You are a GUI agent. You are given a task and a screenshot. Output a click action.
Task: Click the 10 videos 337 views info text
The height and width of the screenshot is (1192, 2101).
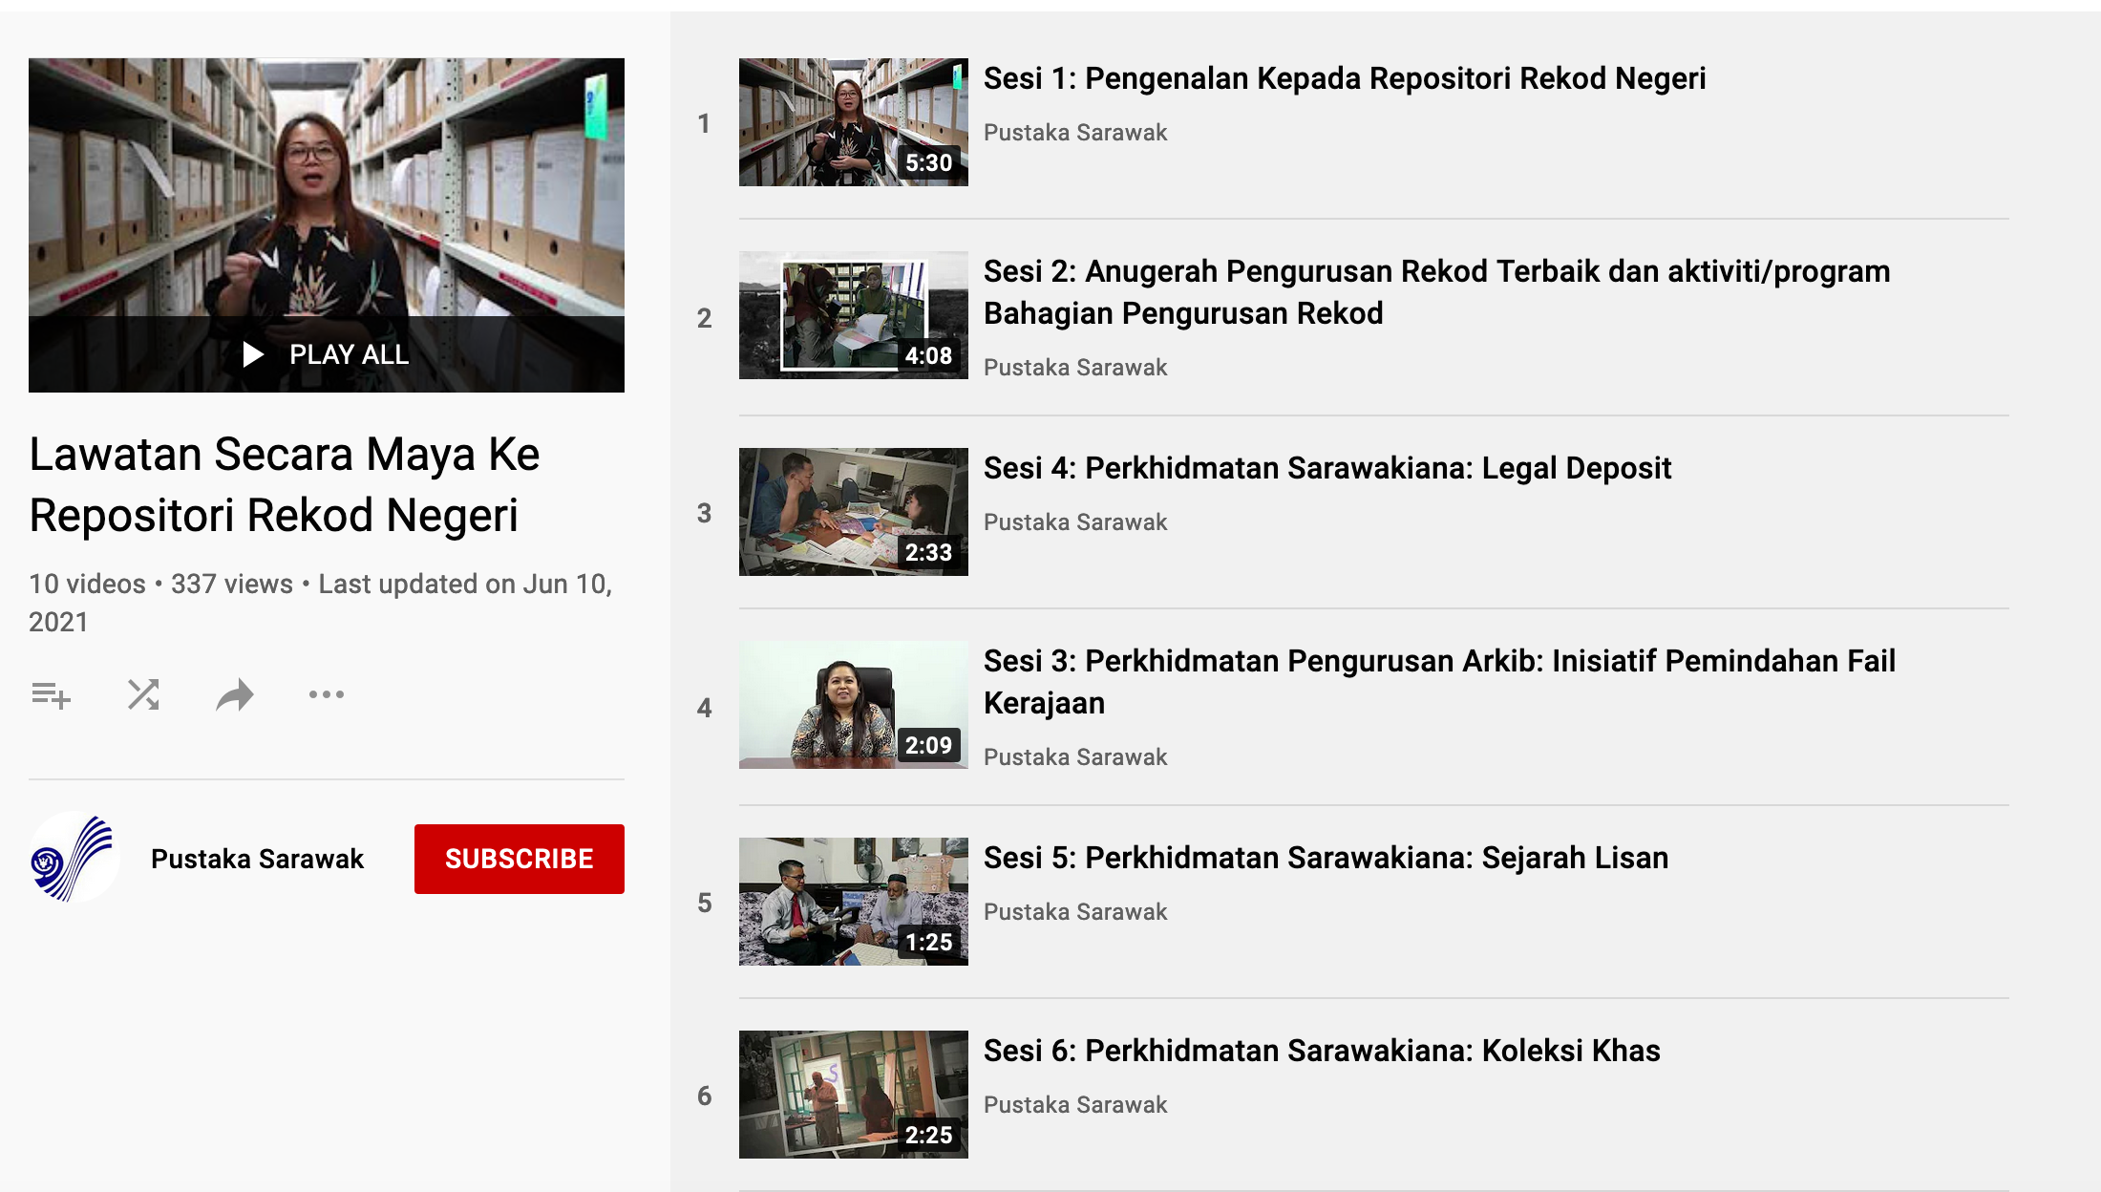click(x=321, y=603)
